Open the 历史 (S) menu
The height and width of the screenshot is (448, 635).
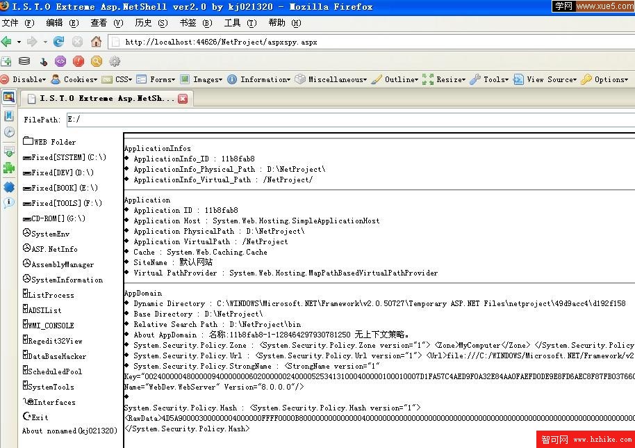[x=151, y=23]
